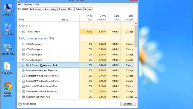Click the 6.9 MB memory value
The image size is (193, 109).
[102, 31]
